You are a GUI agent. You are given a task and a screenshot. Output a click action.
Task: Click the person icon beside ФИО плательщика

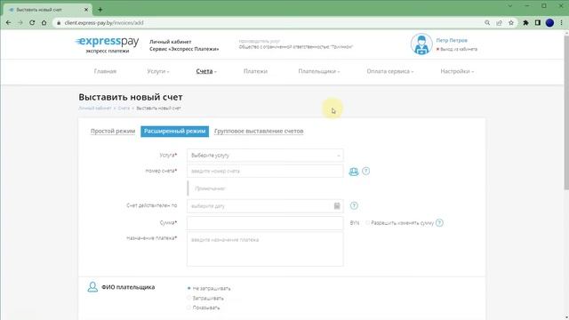coord(92,286)
